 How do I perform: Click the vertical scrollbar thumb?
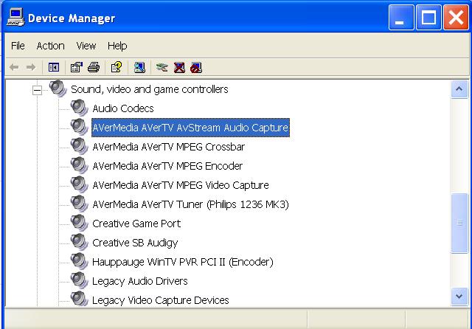459,223
